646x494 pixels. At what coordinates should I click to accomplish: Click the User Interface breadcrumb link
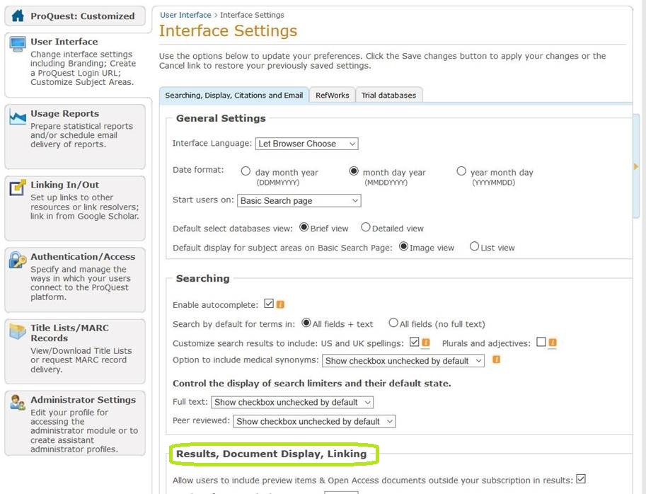point(185,16)
